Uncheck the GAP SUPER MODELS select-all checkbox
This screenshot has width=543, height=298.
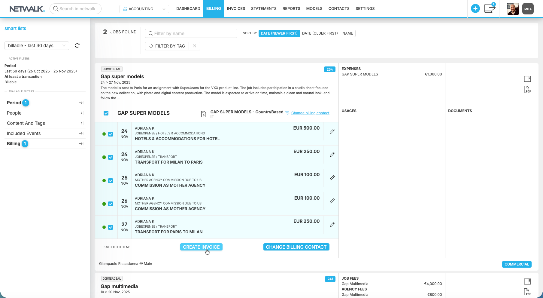click(x=106, y=113)
